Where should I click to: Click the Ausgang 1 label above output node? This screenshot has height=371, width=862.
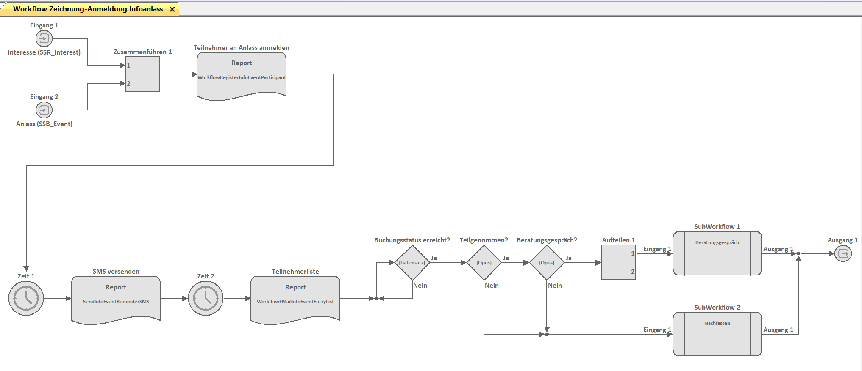coord(843,240)
